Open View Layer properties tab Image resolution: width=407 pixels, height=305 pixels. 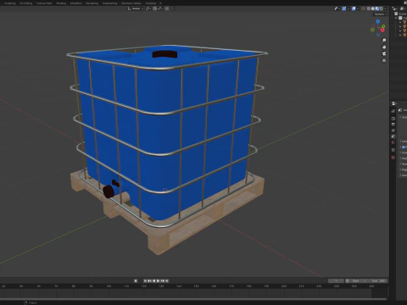point(393,130)
